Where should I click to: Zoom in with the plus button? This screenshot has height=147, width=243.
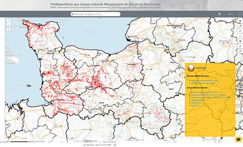coord(9,21)
